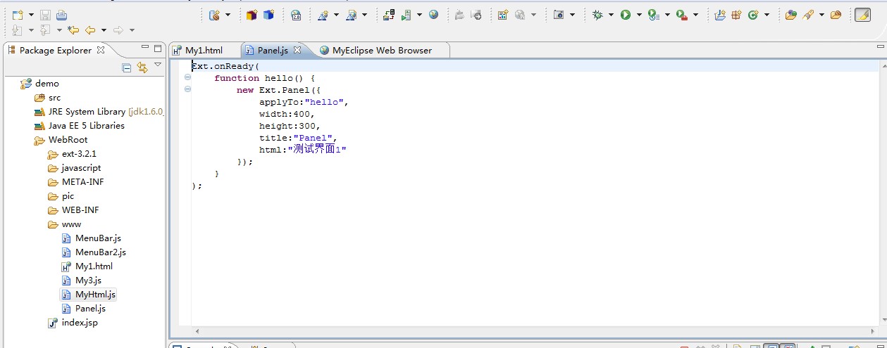Collapse the hello function code fold

(x=187, y=78)
